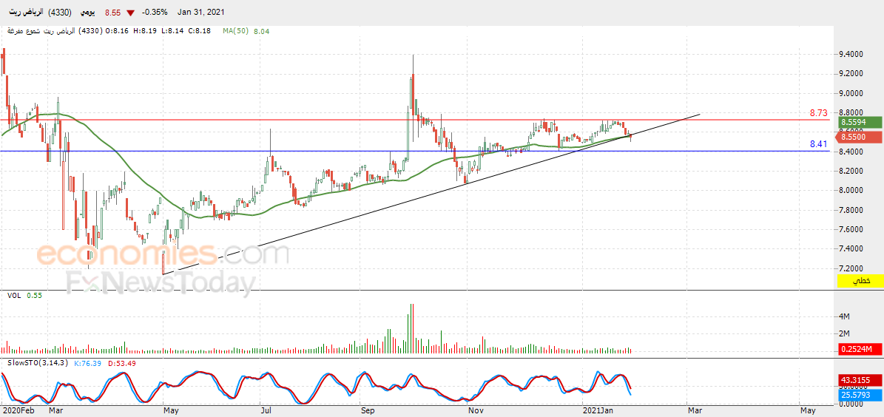Click the green 8.5594 price tag

point(860,122)
